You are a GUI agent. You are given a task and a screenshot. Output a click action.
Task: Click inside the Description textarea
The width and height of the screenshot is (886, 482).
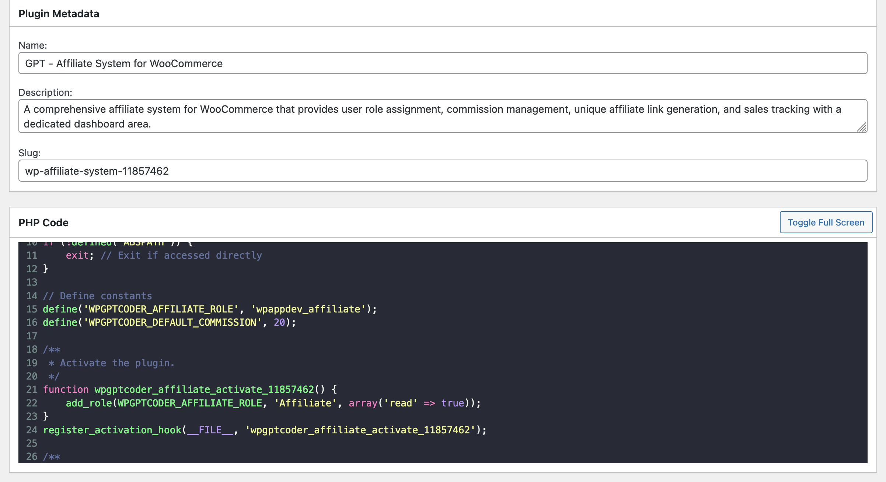[442, 116]
